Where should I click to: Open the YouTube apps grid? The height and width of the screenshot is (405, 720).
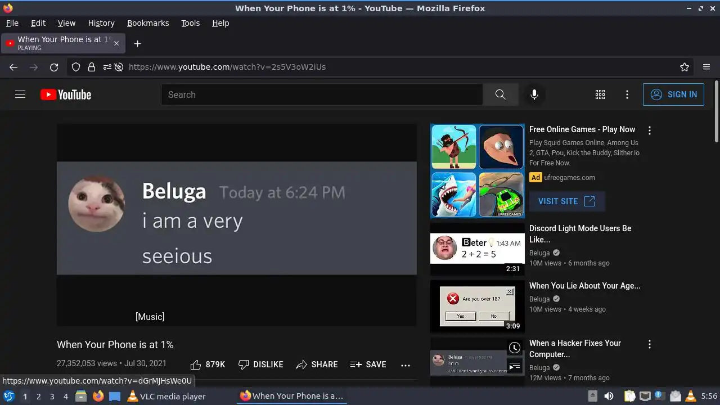(600, 94)
